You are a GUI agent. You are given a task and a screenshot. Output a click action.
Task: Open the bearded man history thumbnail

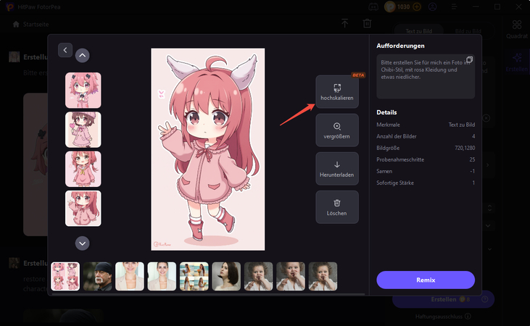pos(98,276)
